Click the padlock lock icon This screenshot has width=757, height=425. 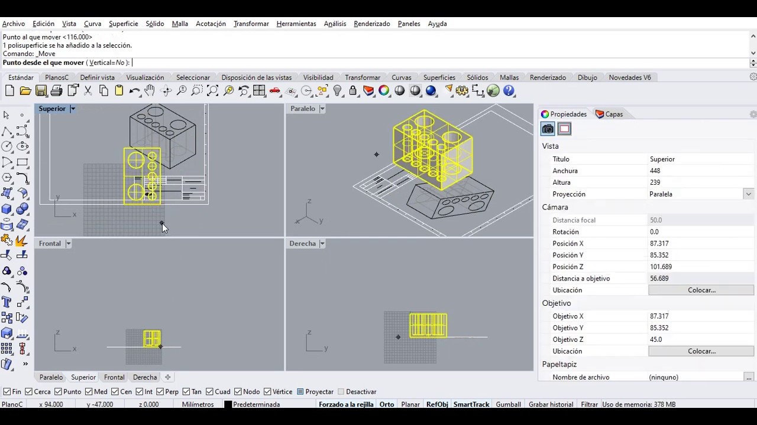[353, 91]
